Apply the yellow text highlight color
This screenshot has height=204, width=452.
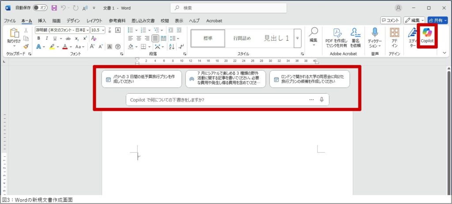pyautogui.click(x=52, y=46)
